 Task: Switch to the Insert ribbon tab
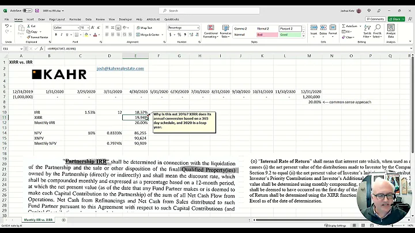coord(30,20)
